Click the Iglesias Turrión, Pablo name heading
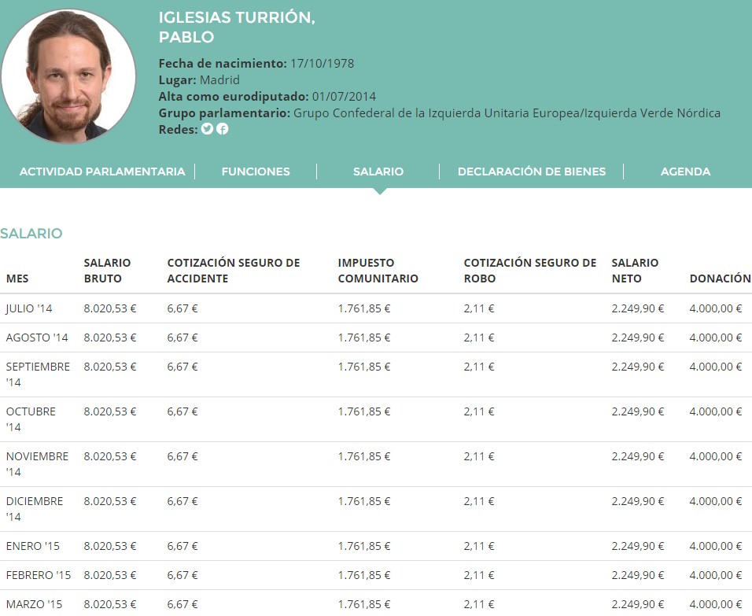Screen dimensions: 752x616 point(237,28)
